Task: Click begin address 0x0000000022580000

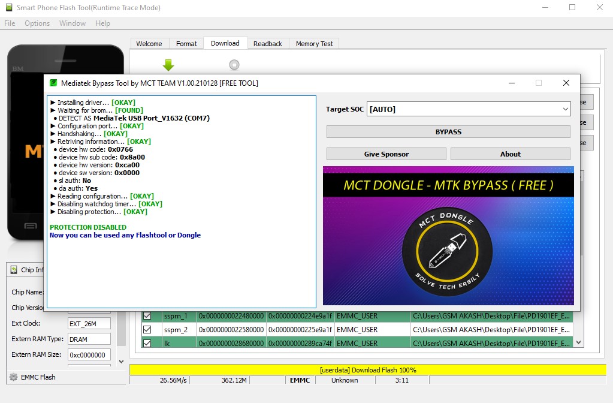Action: 231,329
